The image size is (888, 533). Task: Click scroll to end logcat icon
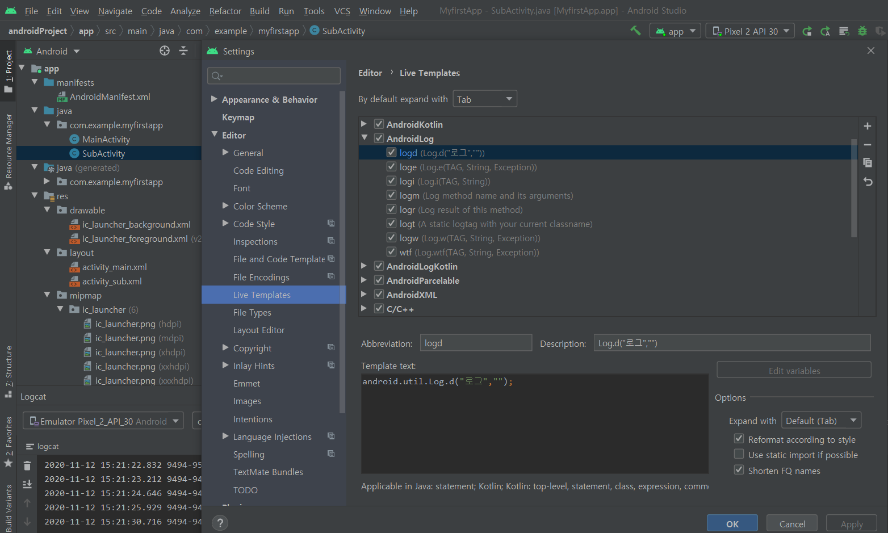pos(27,484)
